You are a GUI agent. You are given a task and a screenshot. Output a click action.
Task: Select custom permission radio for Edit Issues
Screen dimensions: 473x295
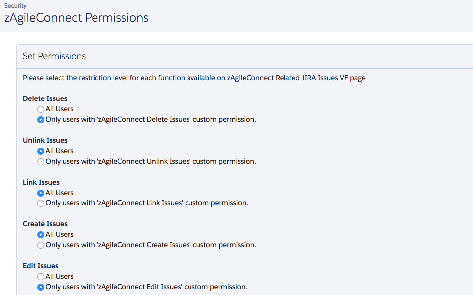pyautogui.click(x=41, y=287)
